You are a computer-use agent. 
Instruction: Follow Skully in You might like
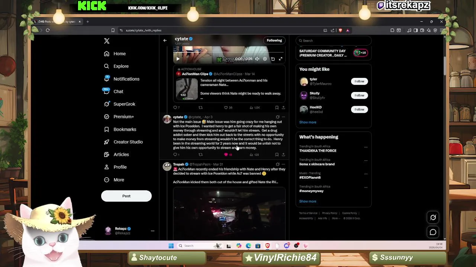pos(359,95)
